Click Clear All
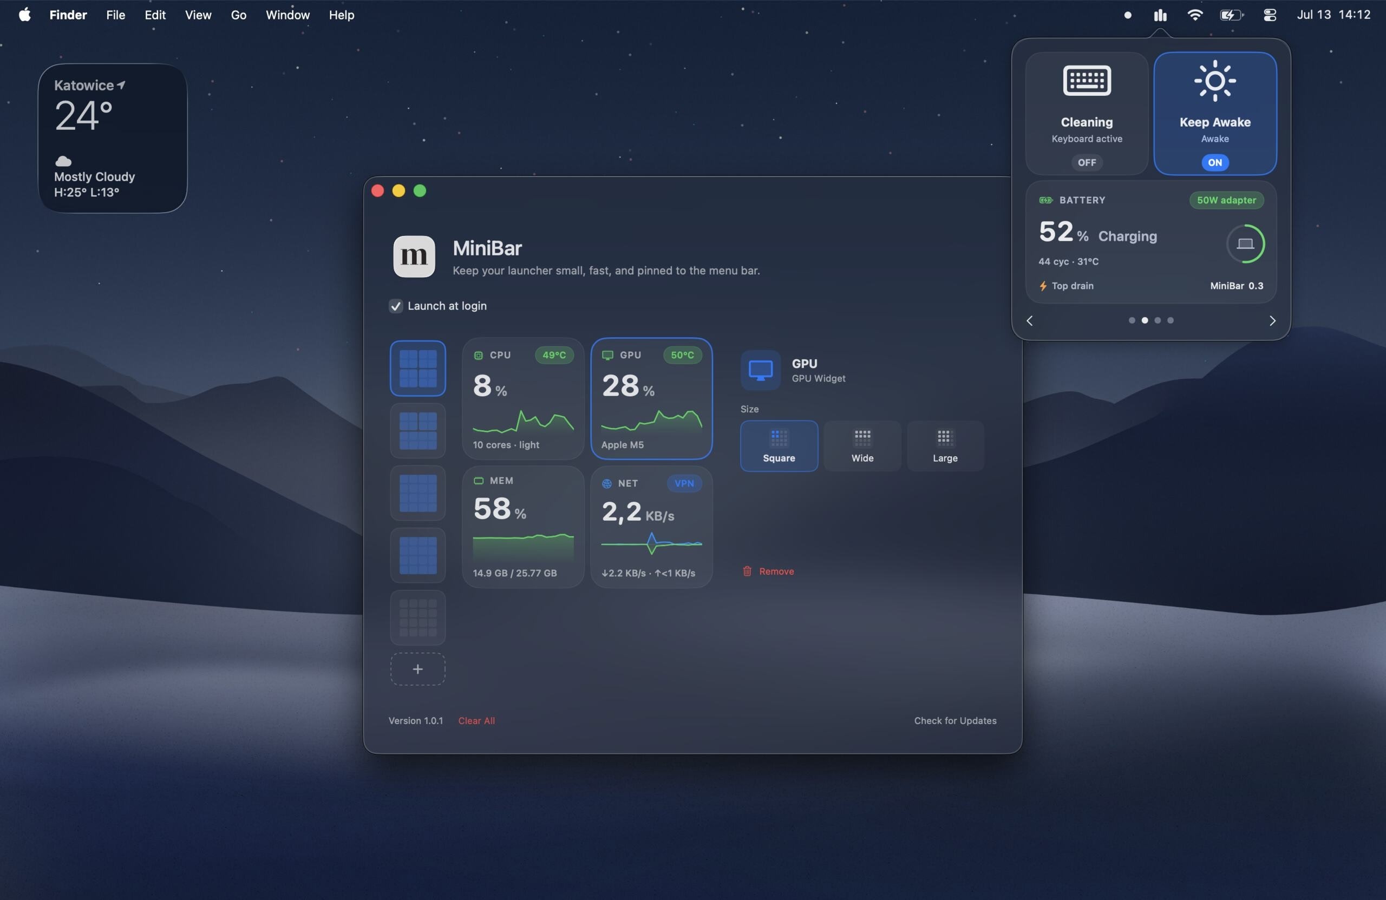This screenshot has height=900, width=1386. pyautogui.click(x=476, y=721)
